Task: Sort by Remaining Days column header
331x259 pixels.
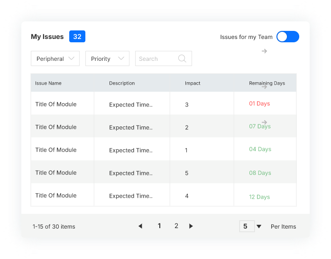Action: point(267,83)
